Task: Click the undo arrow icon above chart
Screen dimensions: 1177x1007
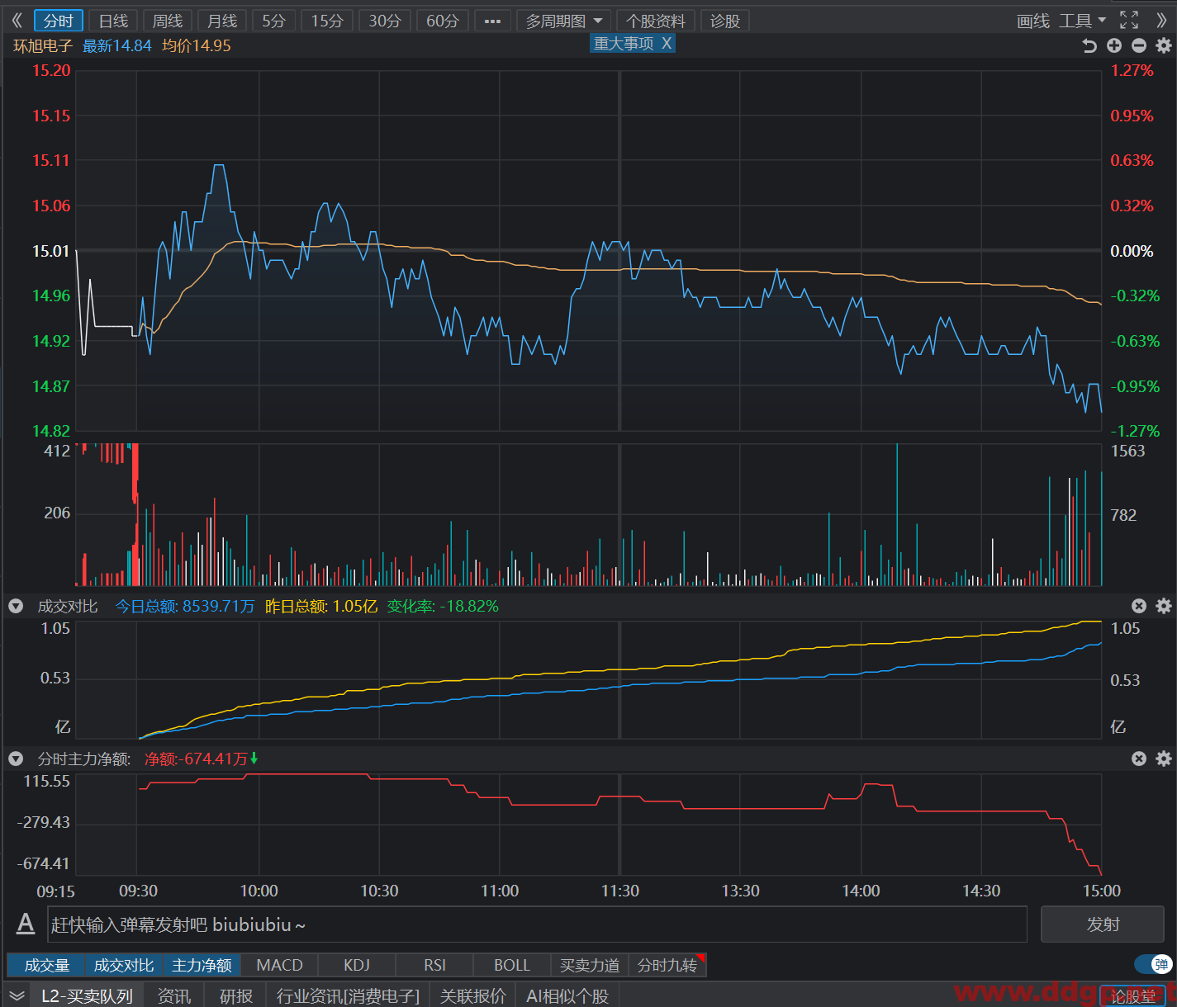Action: coord(1089,46)
